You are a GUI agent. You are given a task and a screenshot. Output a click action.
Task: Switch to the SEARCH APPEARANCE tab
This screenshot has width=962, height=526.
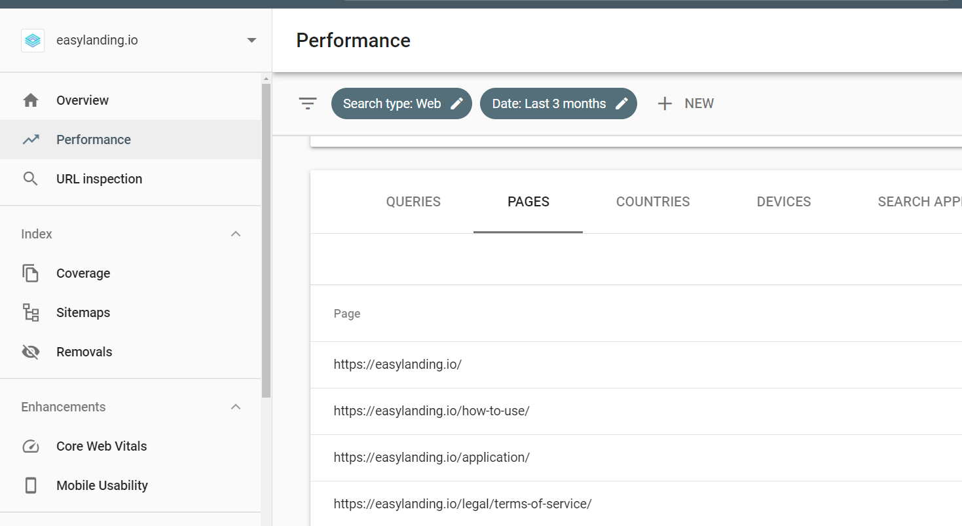(919, 202)
